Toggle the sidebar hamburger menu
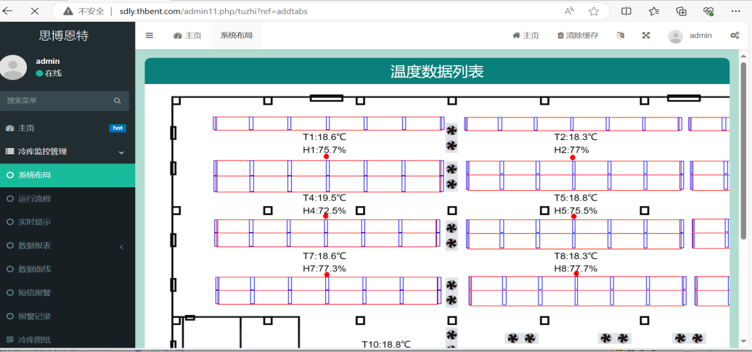 pyautogui.click(x=150, y=36)
